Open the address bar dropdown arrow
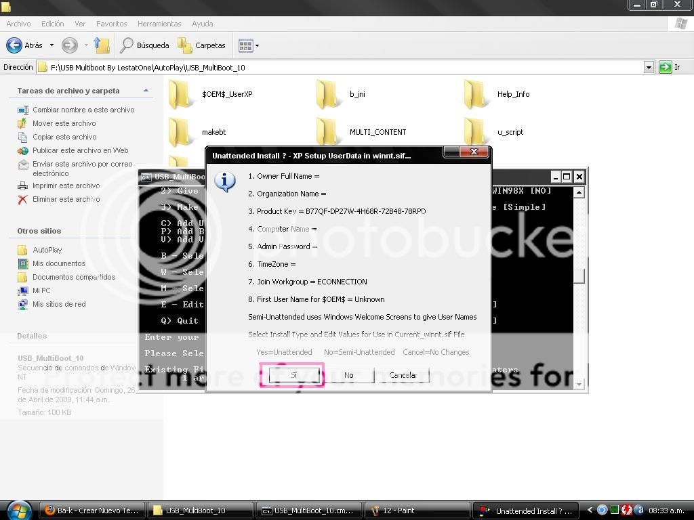 click(649, 68)
